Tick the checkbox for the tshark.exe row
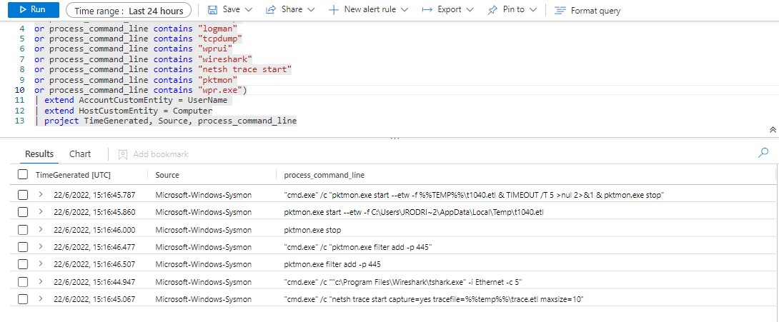This screenshot has height=322, width=779. point(23,282)
